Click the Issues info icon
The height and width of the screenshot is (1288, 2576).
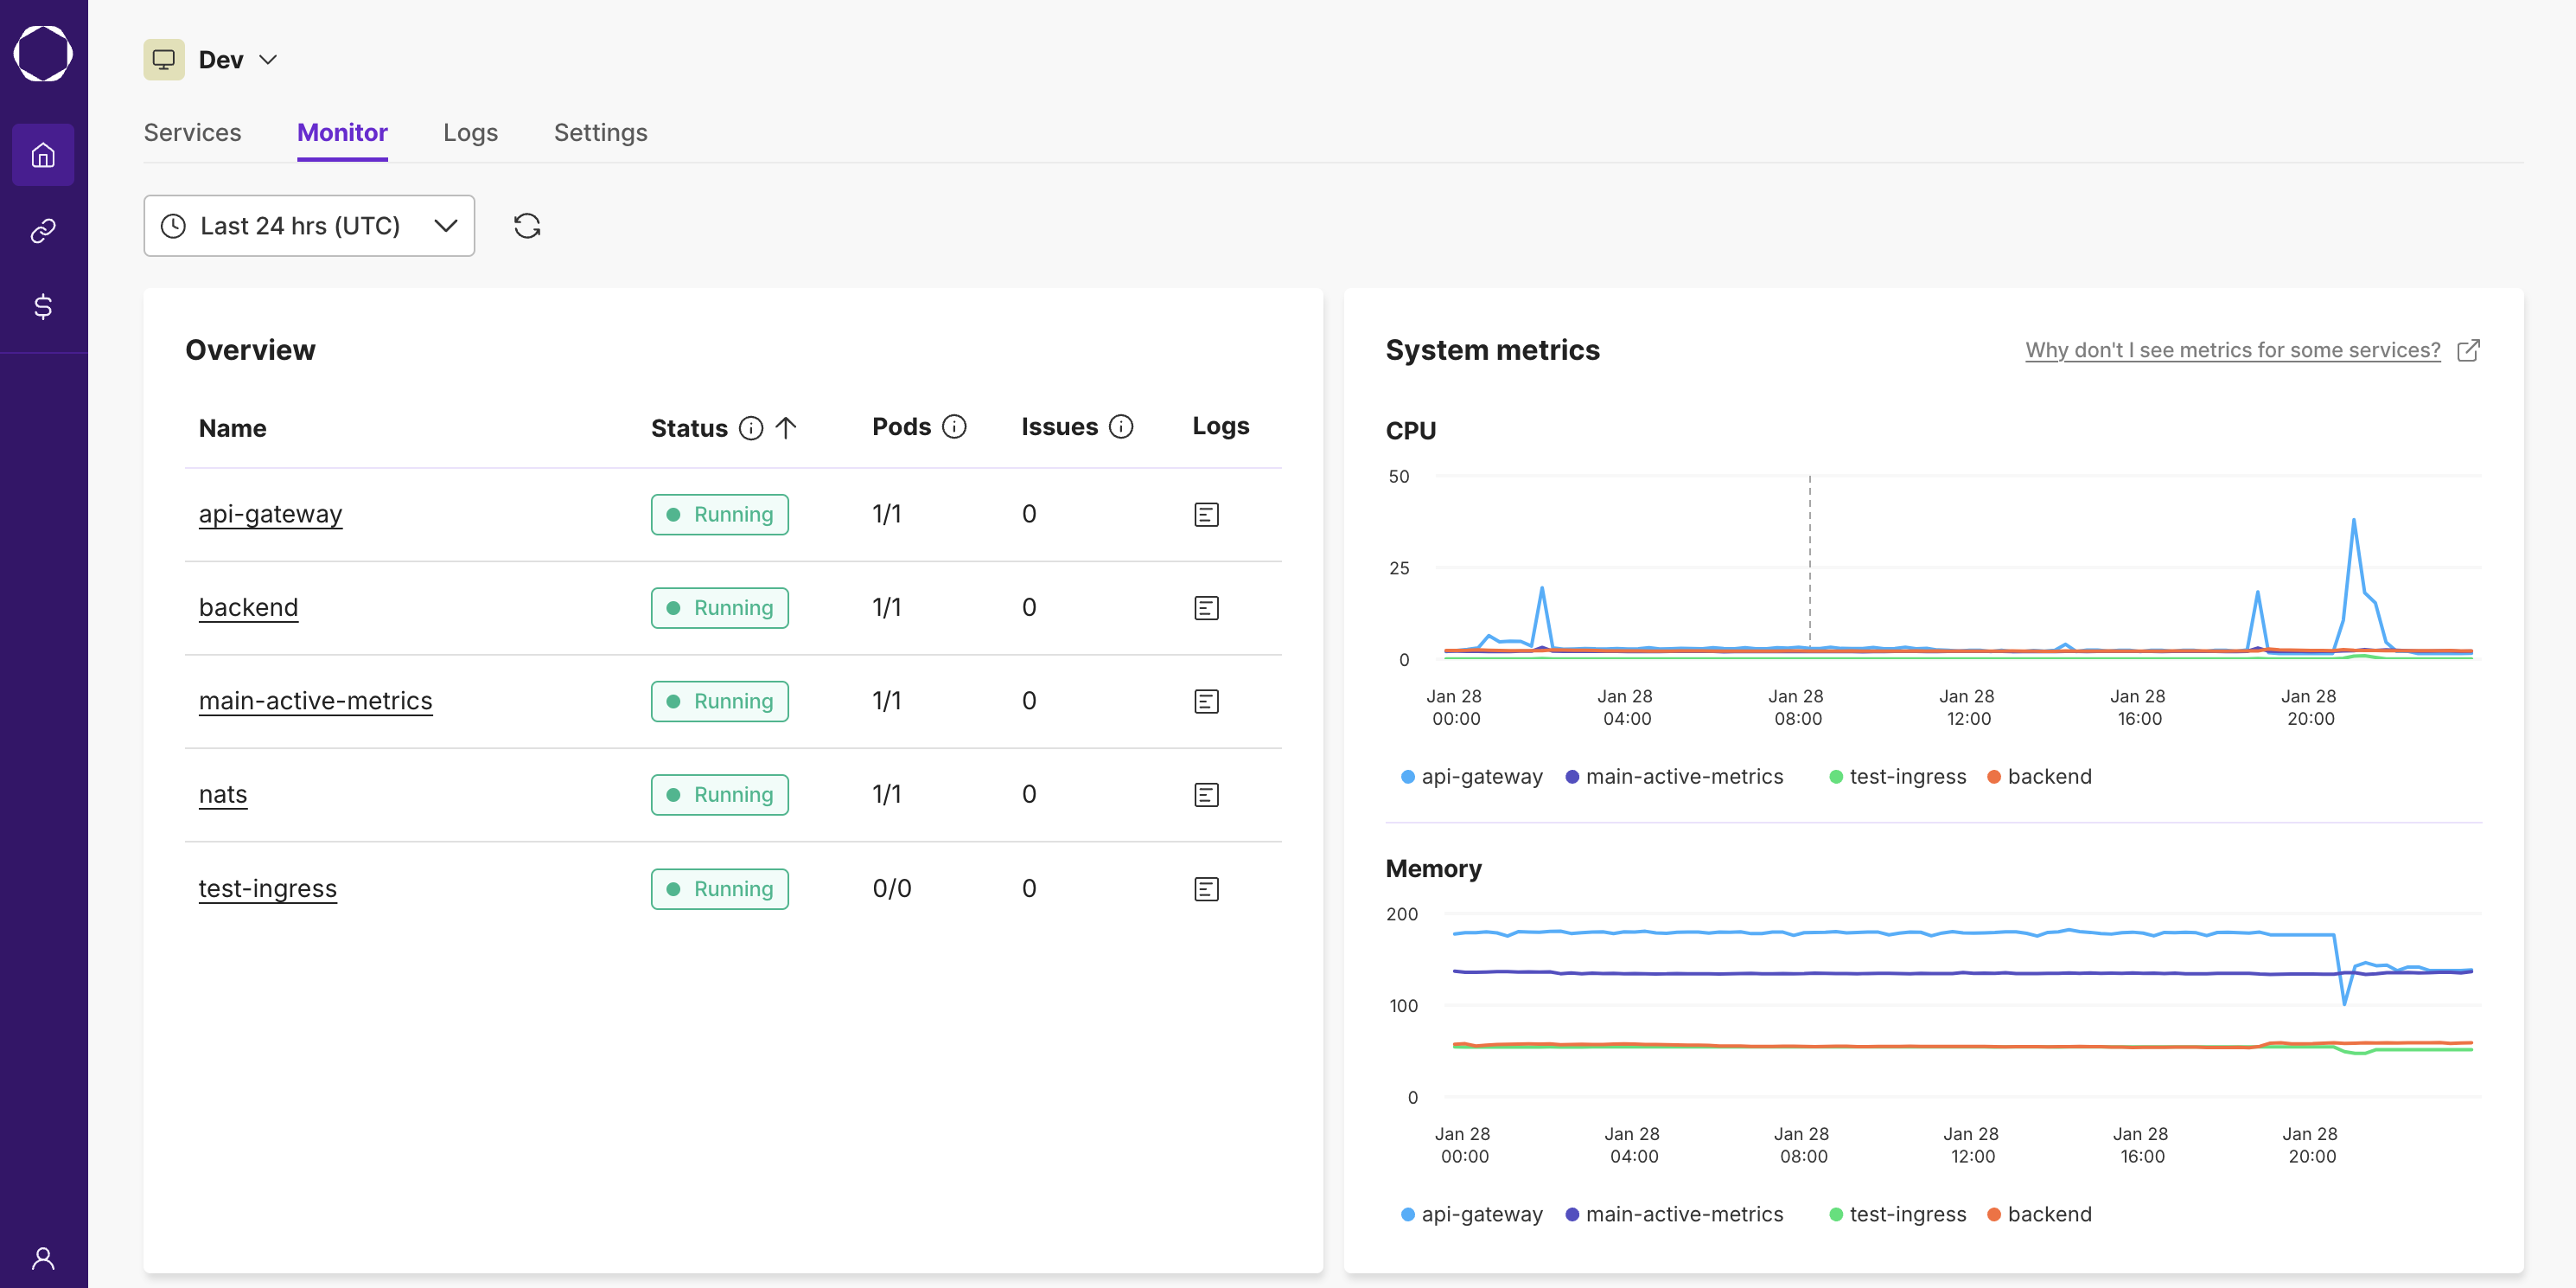click(1122, 427)
